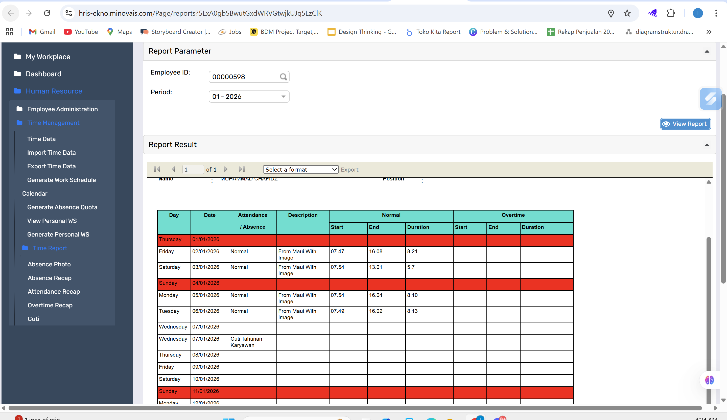Click the Export link
Viewport: 727px width, 420px height.
click(349, 170)
